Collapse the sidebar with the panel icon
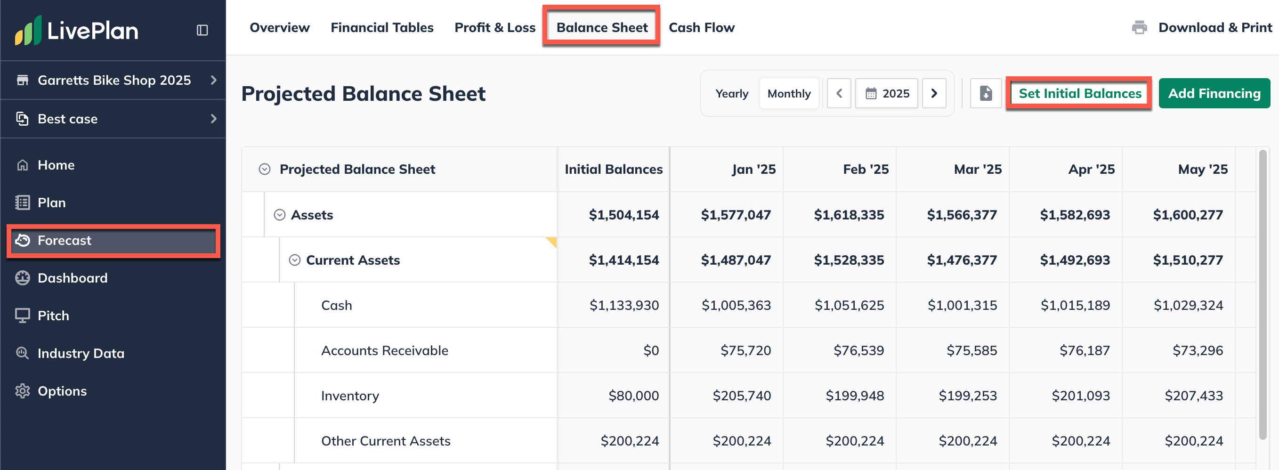Image resolution: width=1279 pixels, height=470 pixels. click(x=202, y=30)
